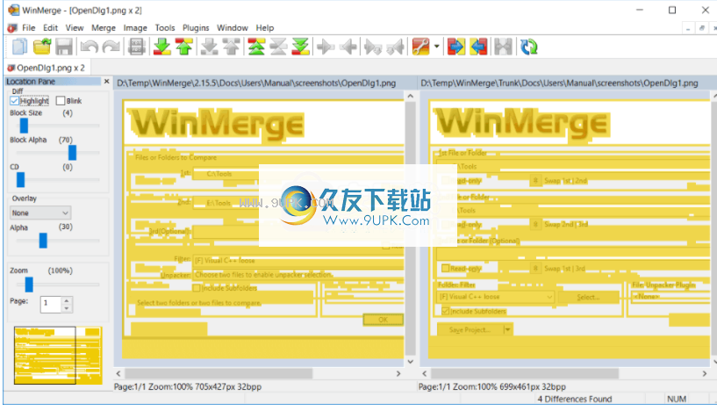The image size is (717, 411).
Task: Enable the Blink checkbox
Action: point(61,101)
